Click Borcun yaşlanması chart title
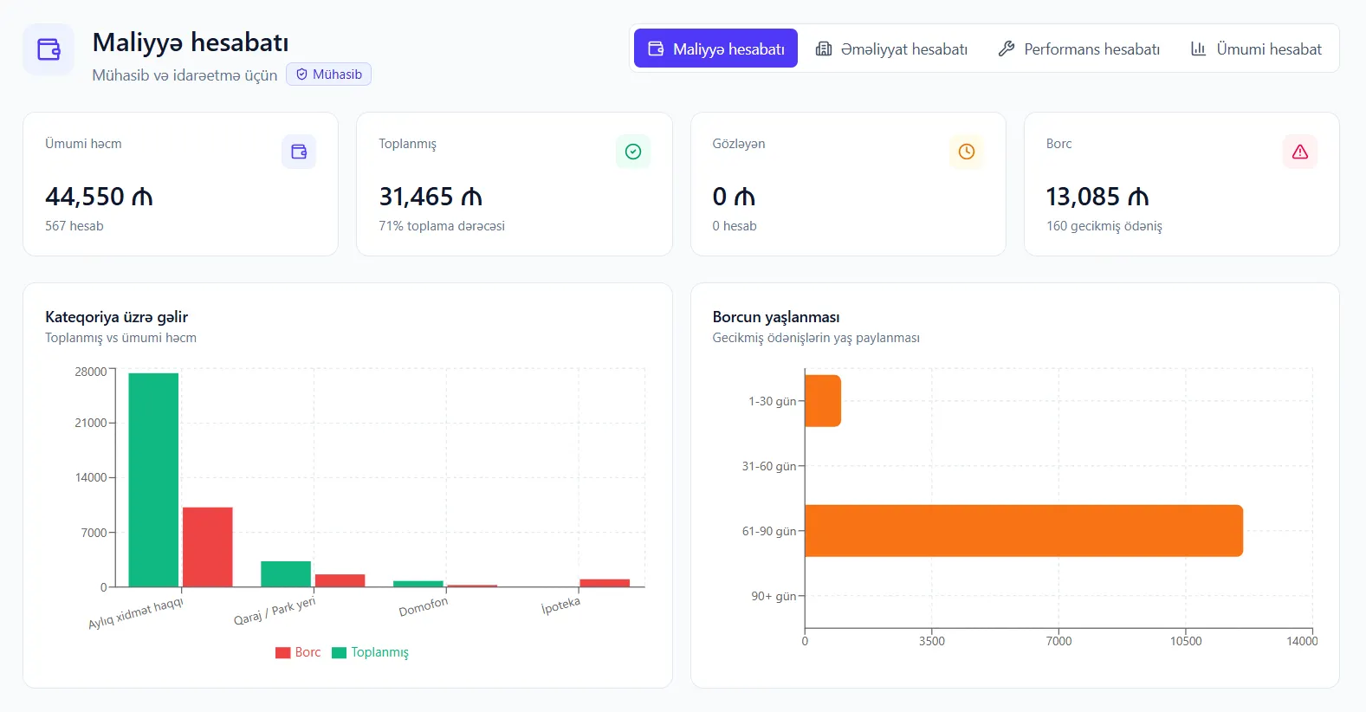Viewport: 1366px width, 712px height. pos(776,317)
